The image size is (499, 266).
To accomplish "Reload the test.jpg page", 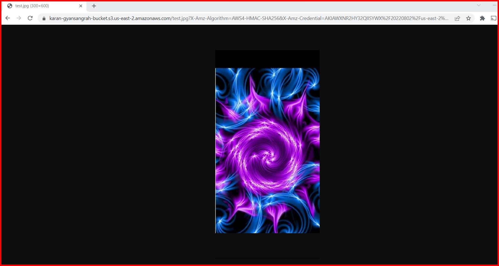I will [30, 18].
